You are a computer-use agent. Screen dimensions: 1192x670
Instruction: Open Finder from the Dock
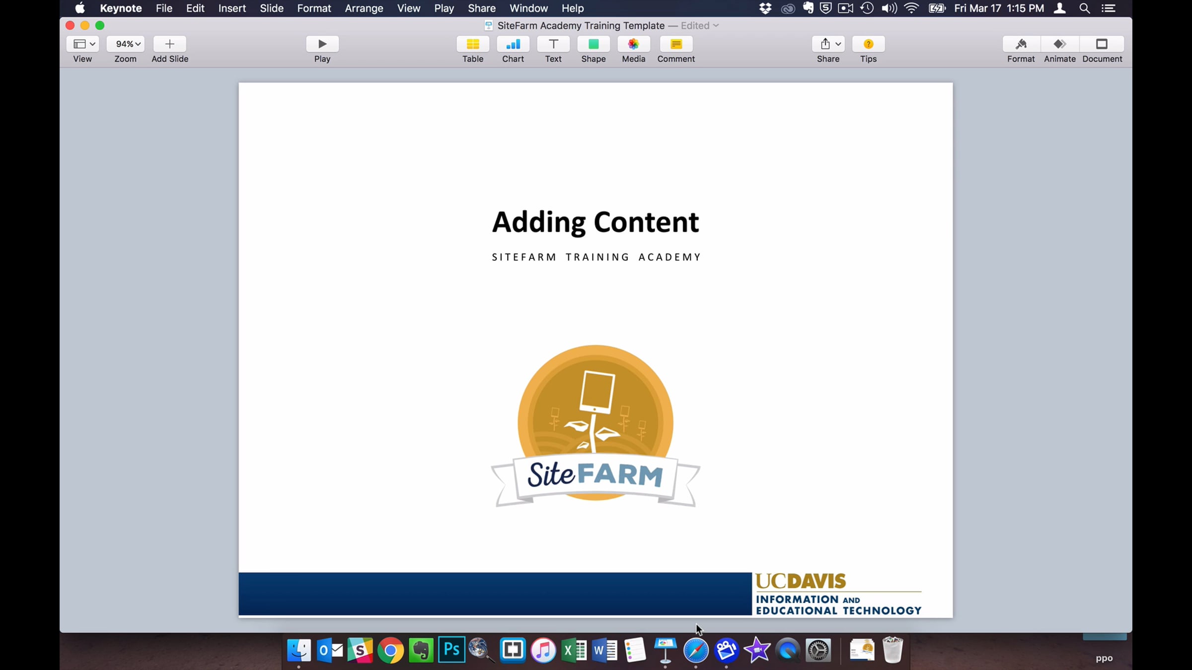click(x=299, y=650)
